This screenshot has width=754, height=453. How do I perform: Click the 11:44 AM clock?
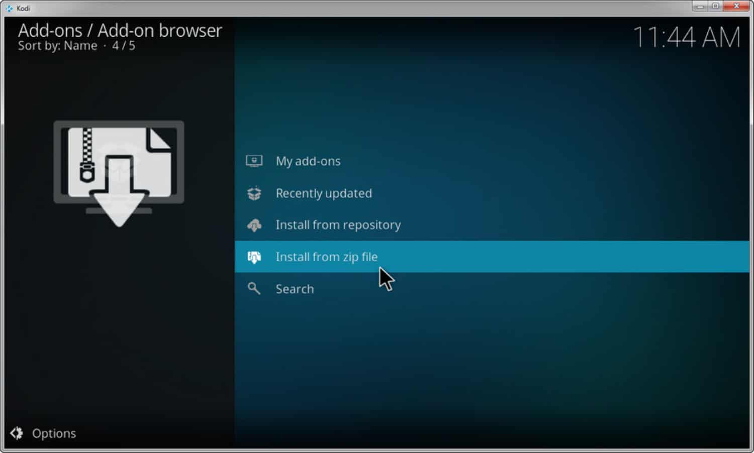[686, 37]
